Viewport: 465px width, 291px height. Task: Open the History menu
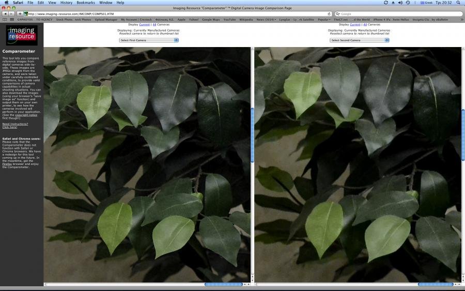click(x=66, y=3)
